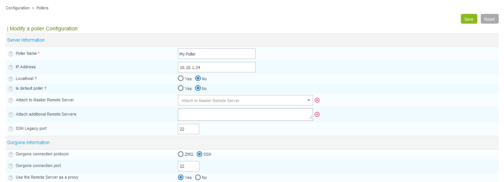Open Pollers breadcrumb link
504x182 pixels.
tap(42, 8)
